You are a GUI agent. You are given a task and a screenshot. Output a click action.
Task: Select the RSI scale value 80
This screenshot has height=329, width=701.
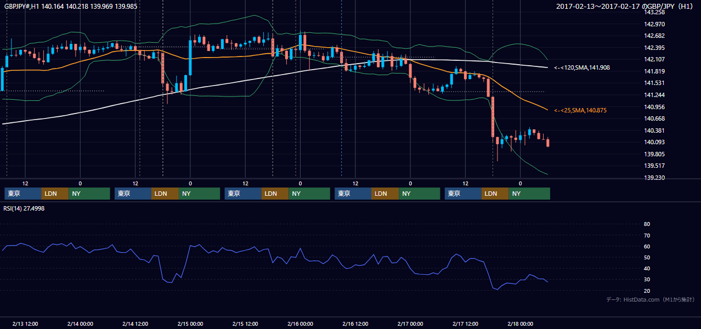[647, 224]
